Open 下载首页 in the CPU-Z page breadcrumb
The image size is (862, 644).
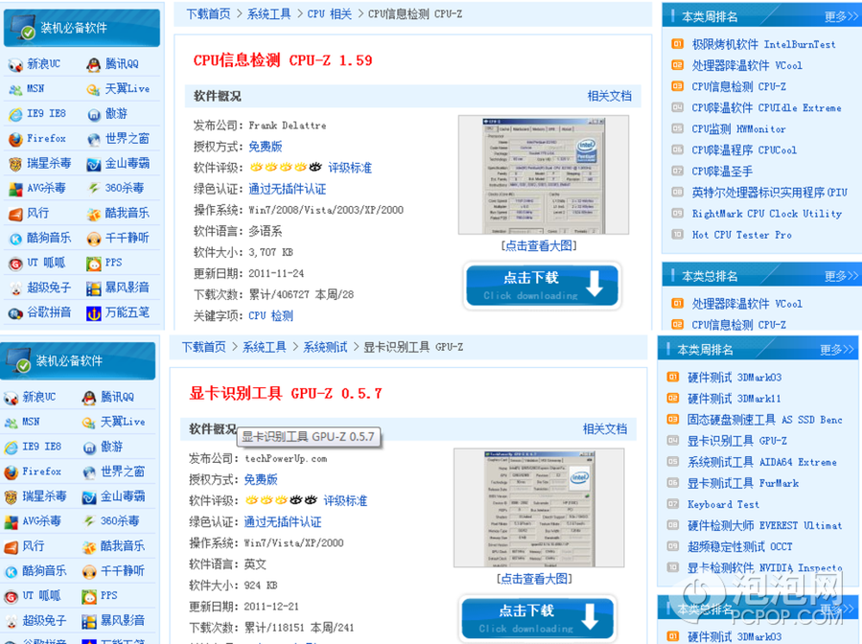[x=209, y=15]
